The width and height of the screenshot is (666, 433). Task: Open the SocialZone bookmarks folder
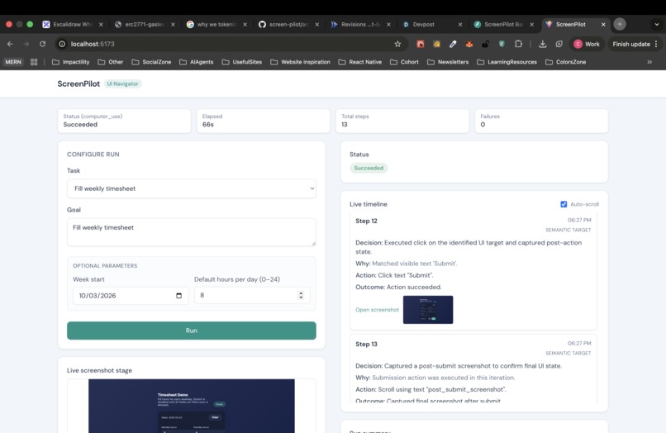[152, 62]
